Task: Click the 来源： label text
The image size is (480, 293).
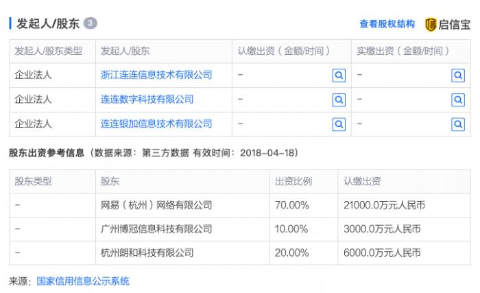Action: click(20, 281)
